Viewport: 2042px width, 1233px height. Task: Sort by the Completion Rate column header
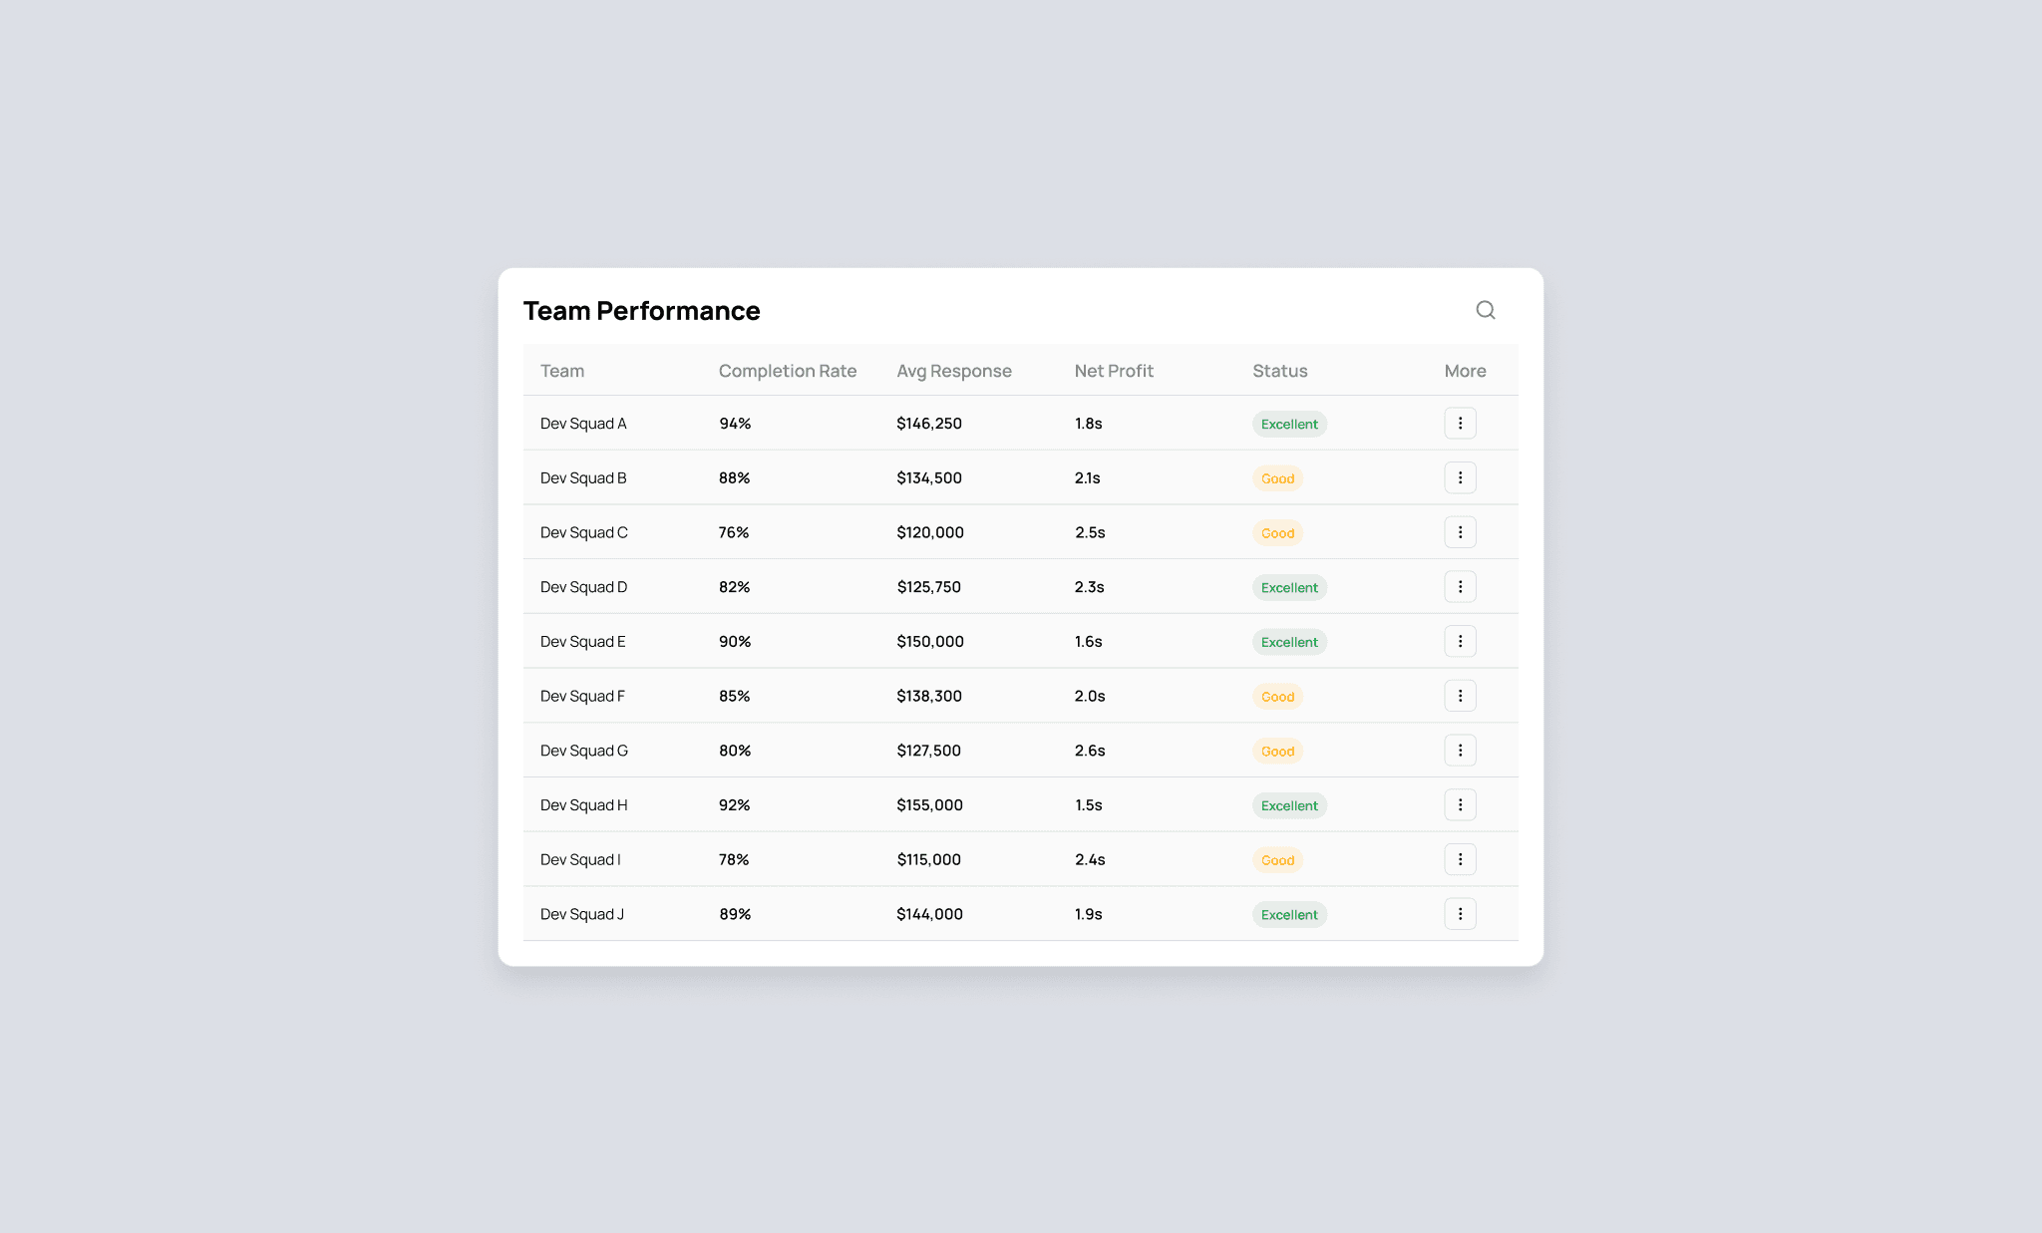coord(787,371)
